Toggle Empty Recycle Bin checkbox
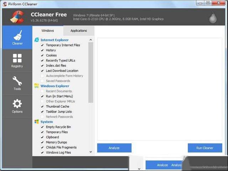Viewport: 228px width, 171px height. point(42,127)
